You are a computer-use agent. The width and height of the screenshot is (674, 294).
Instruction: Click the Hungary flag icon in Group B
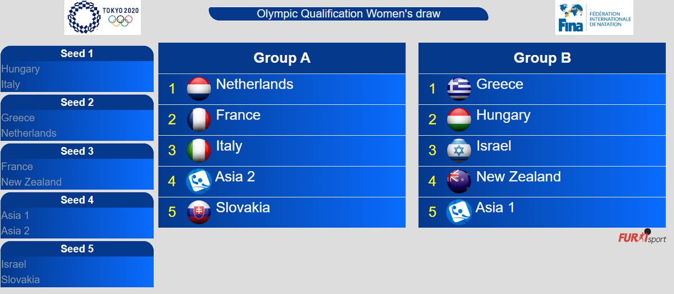459,120
